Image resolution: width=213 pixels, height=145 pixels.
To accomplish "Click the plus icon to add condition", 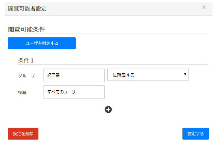I will [108, 109].
